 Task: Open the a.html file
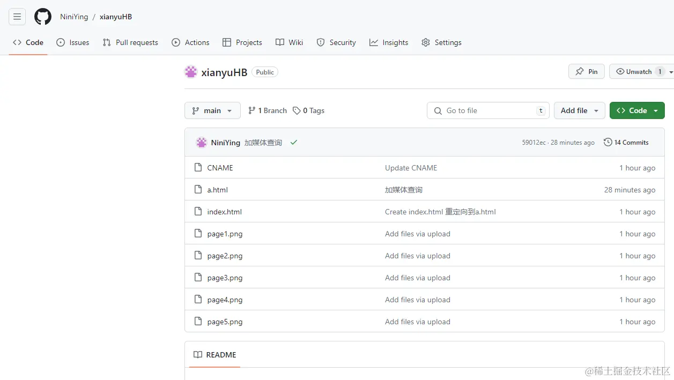218,190
